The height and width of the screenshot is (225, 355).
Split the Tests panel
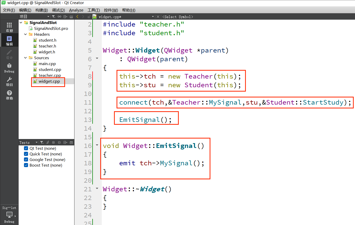(66, 142)
